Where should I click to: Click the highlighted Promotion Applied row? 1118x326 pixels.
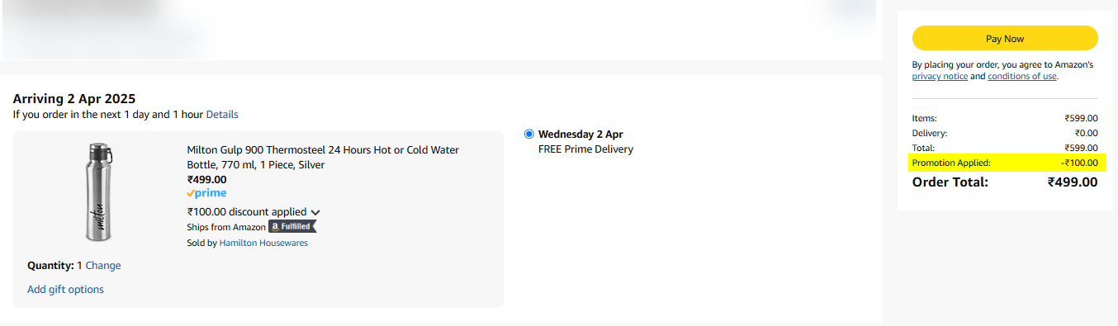click(x=1005, y=163)
